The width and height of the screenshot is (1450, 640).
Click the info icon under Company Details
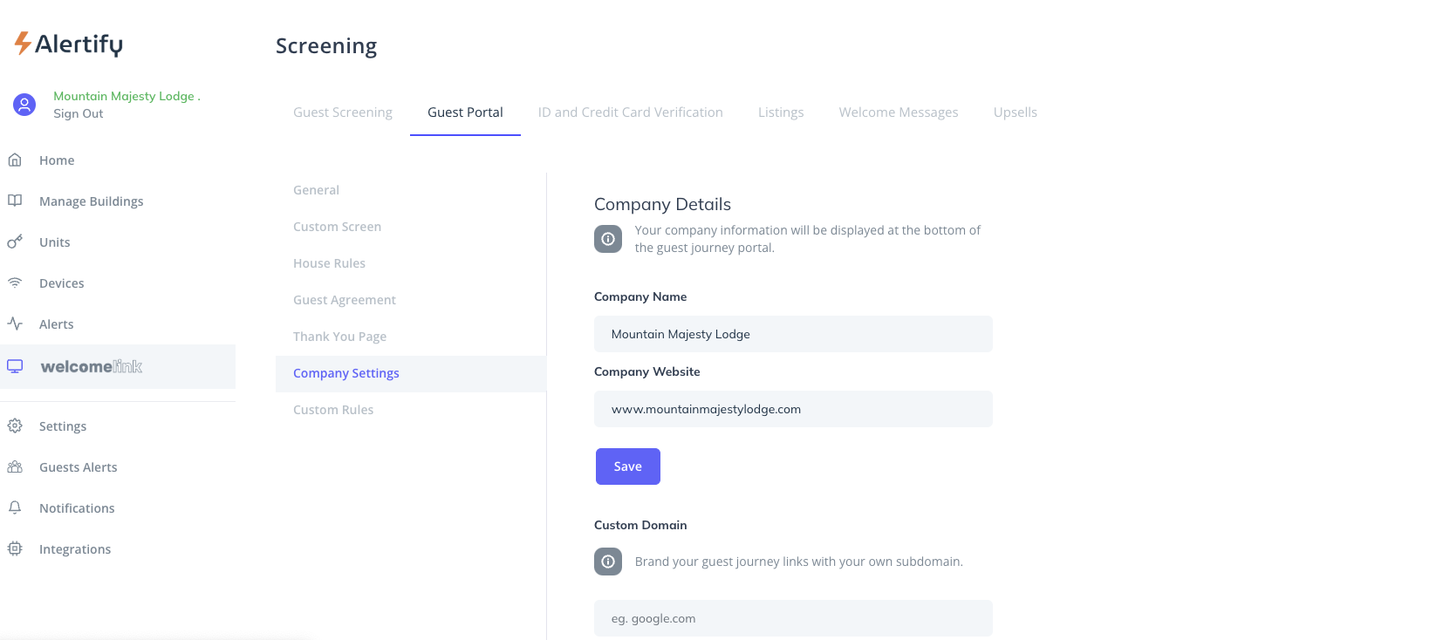[x=608, y=239]
